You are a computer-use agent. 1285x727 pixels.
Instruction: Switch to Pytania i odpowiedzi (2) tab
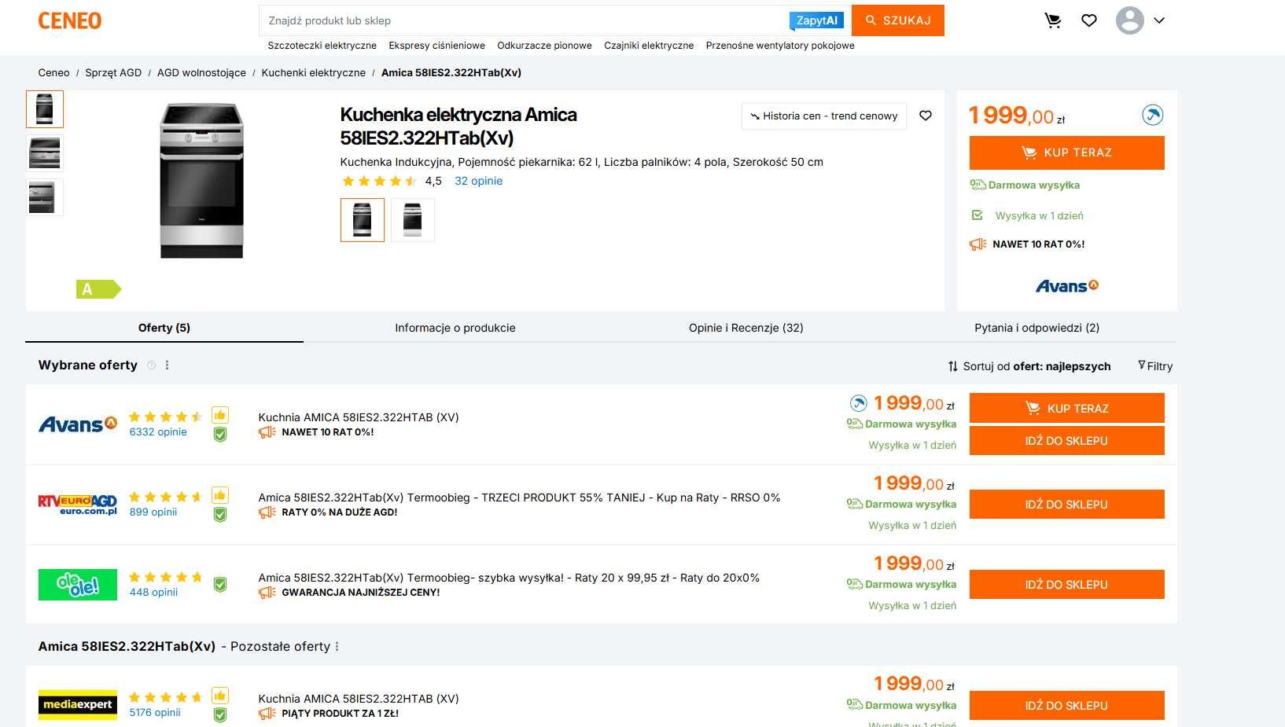1036,328
